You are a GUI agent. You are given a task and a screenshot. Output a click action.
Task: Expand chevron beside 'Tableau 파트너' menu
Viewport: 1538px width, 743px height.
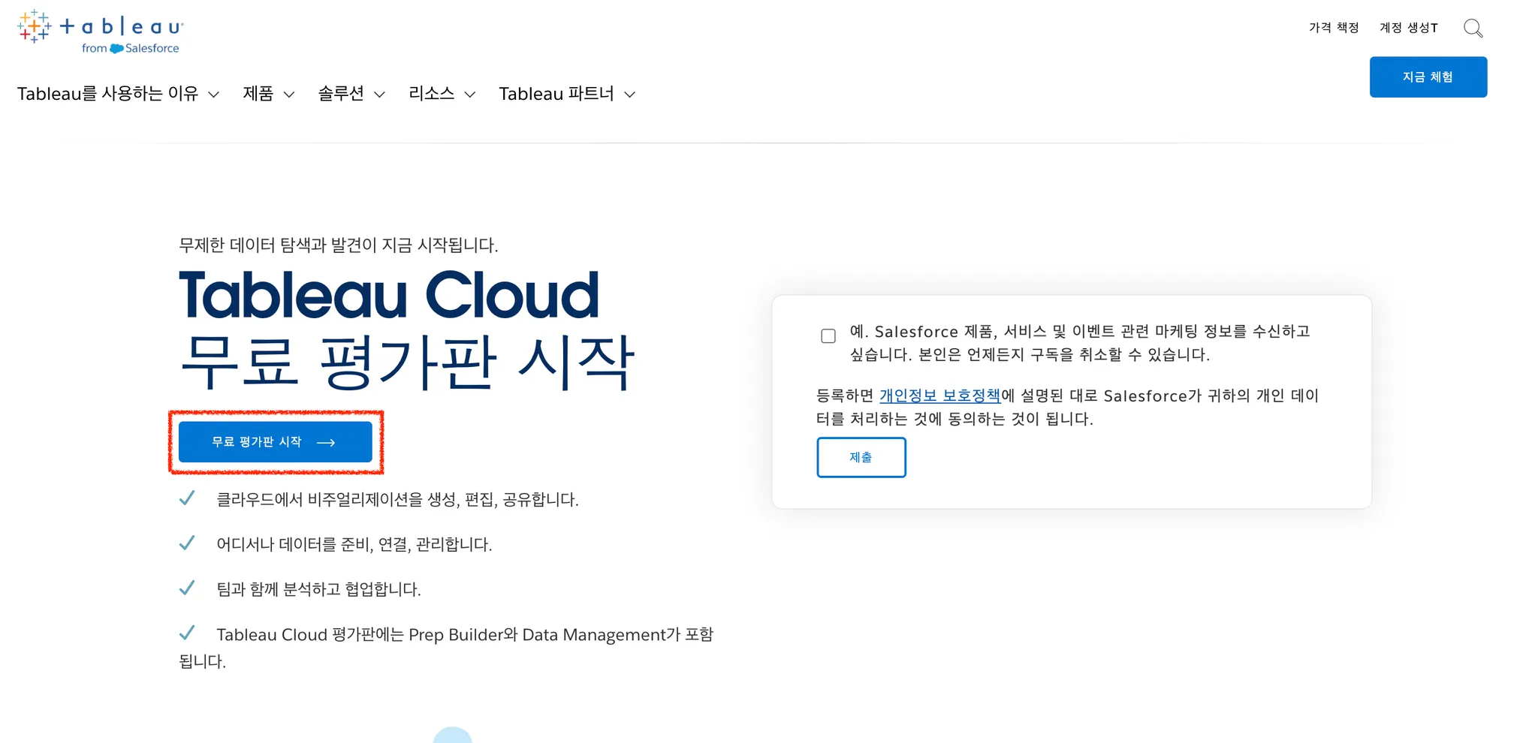pos(630,95)
